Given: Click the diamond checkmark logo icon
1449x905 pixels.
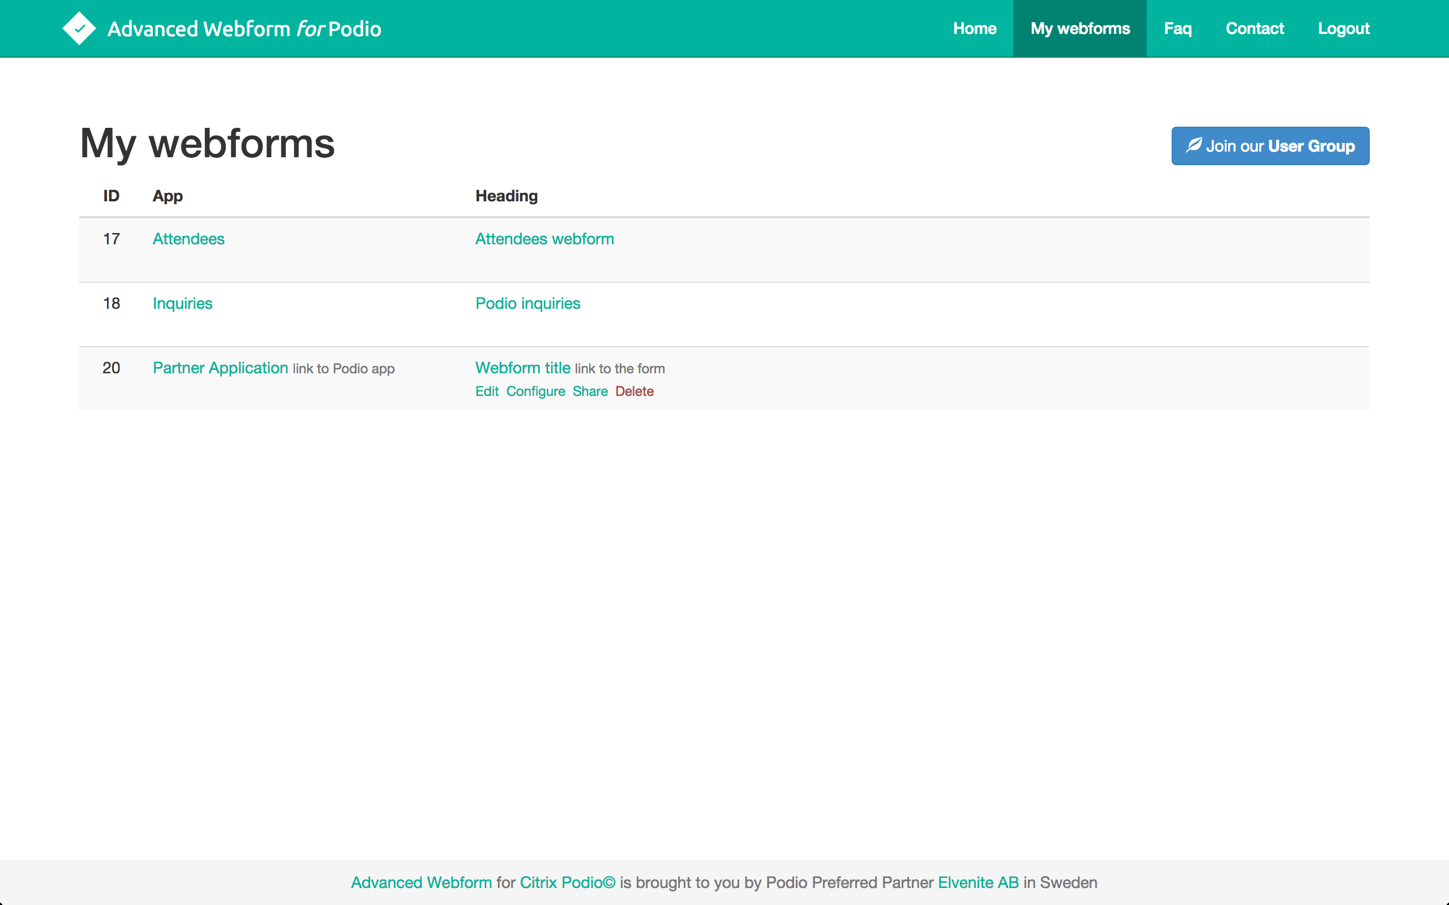Looking at the screenshot, I should coord(79,28).
